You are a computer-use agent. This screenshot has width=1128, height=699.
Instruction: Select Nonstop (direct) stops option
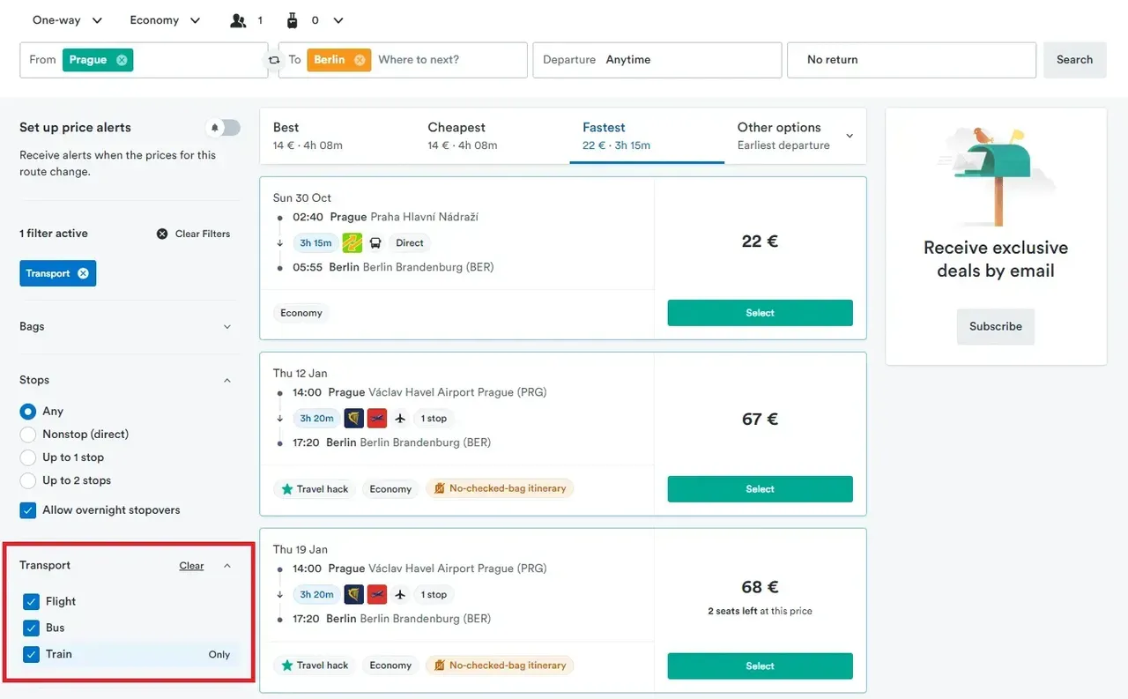pos(28,435)
